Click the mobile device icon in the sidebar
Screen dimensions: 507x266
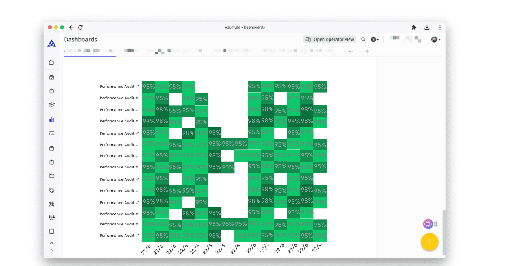(52, 231)
